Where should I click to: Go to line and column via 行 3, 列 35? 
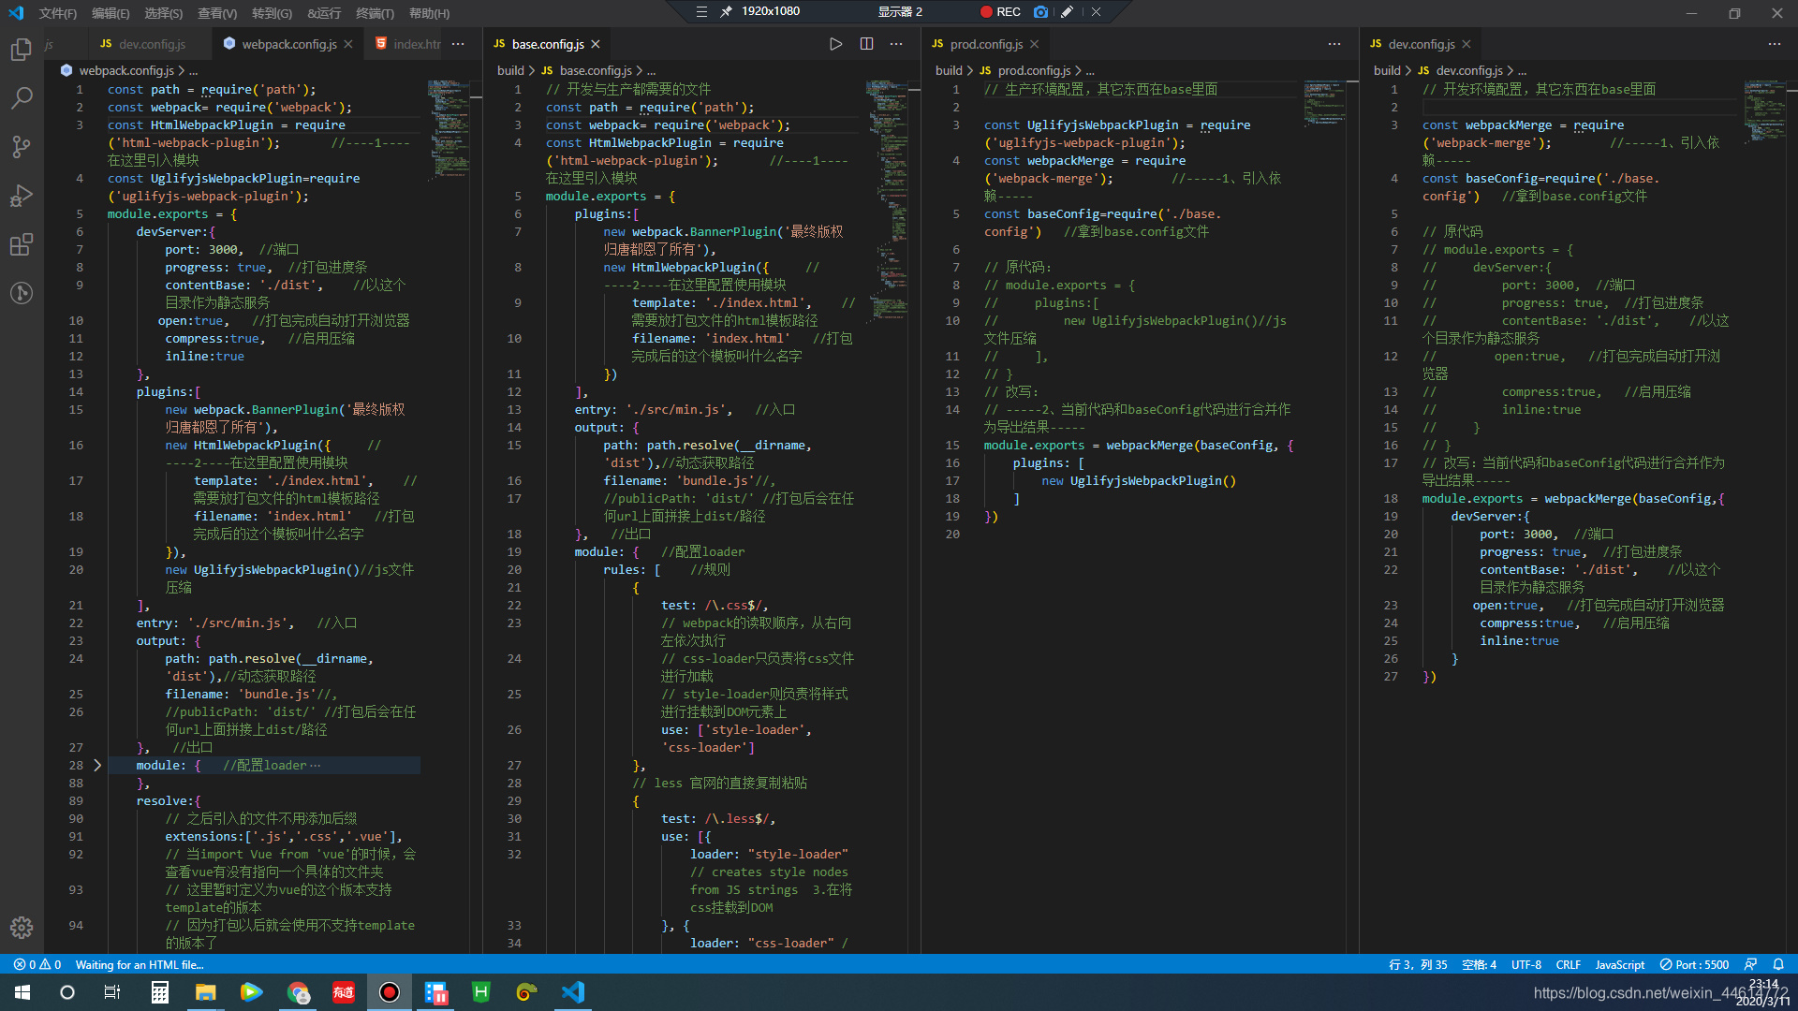click(1418, 964)
